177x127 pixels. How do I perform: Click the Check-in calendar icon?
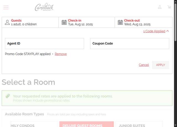pyautogui.click(x=64, y=22)
